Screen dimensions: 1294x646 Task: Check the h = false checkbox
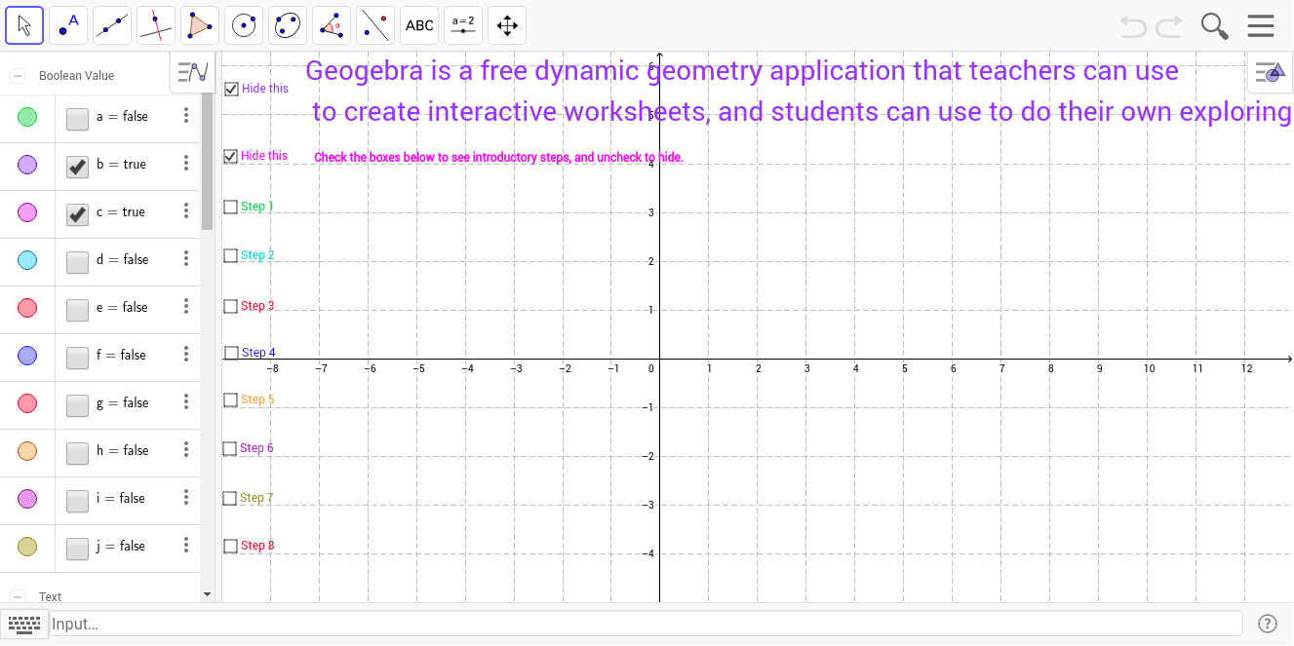[77, 452]
